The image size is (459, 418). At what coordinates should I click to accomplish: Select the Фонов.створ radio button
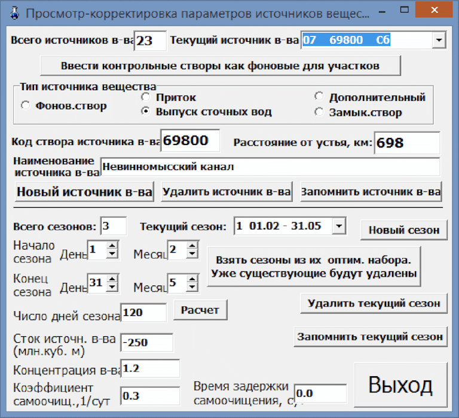point(25,106)
